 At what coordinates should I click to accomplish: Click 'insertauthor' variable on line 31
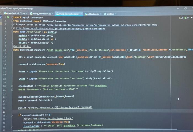[31, 126]
